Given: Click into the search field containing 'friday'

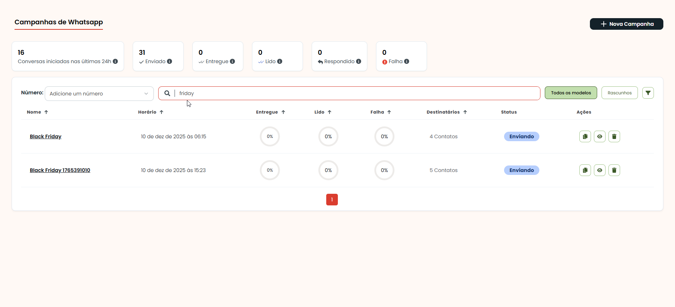Looking at the screenshot, I should pyautogui.click(x=356, y=93).
